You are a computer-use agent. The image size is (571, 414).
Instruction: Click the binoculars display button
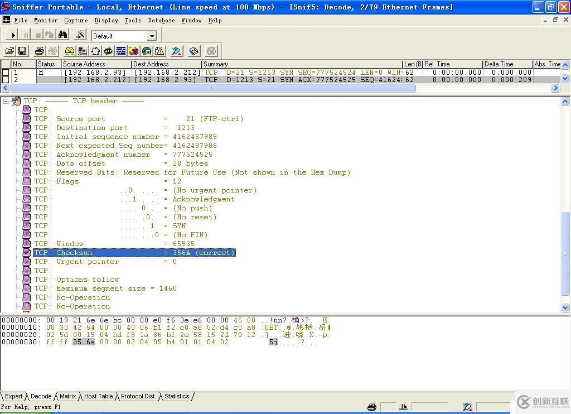click(62, 35)
